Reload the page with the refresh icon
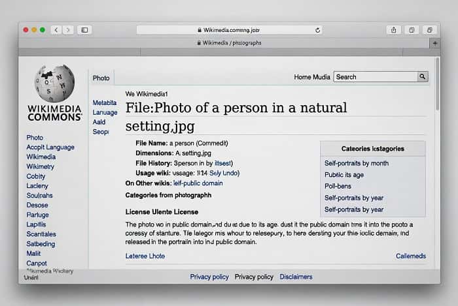 click(318, 30)
